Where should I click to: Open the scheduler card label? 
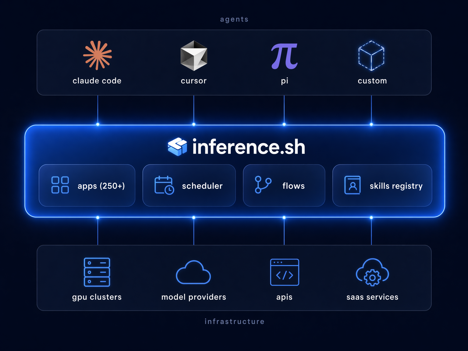(202, 186)
